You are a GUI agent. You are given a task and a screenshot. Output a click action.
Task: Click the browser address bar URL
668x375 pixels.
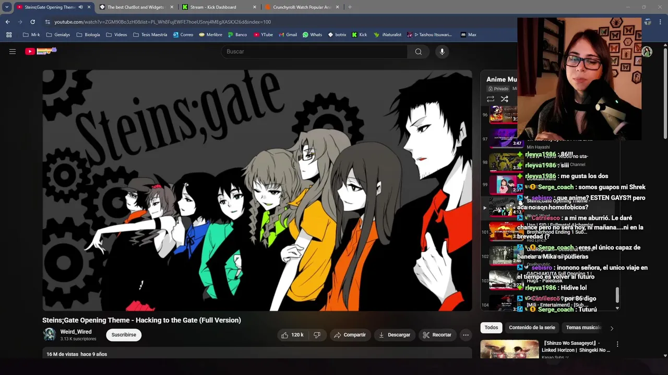pos(162,22)
